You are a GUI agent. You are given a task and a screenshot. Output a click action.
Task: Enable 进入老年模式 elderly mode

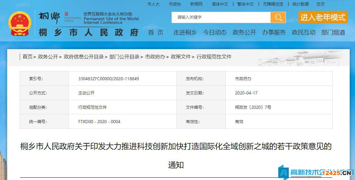point(323,18)
